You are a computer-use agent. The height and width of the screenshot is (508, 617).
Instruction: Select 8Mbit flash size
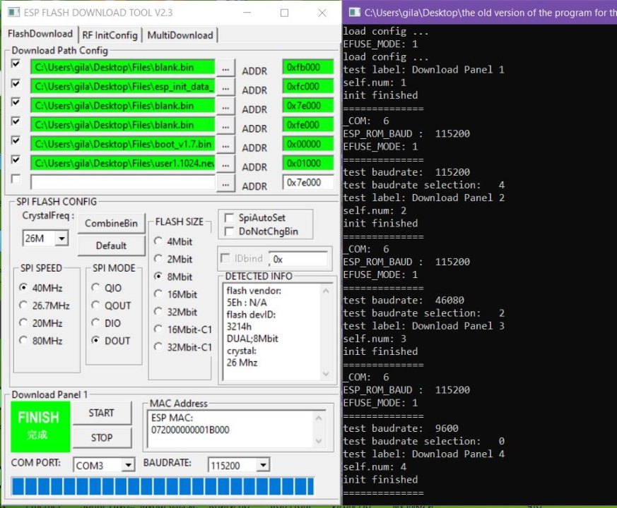173,277
